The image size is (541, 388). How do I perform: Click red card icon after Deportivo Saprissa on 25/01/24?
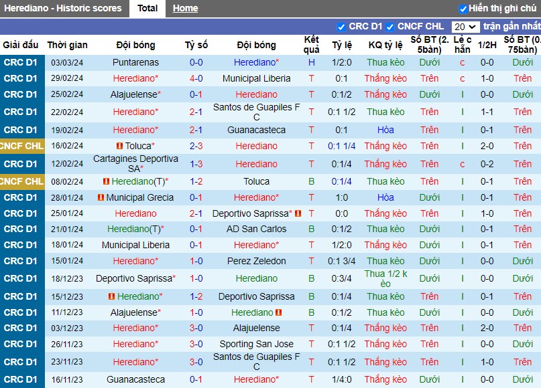tap(298, 213)
